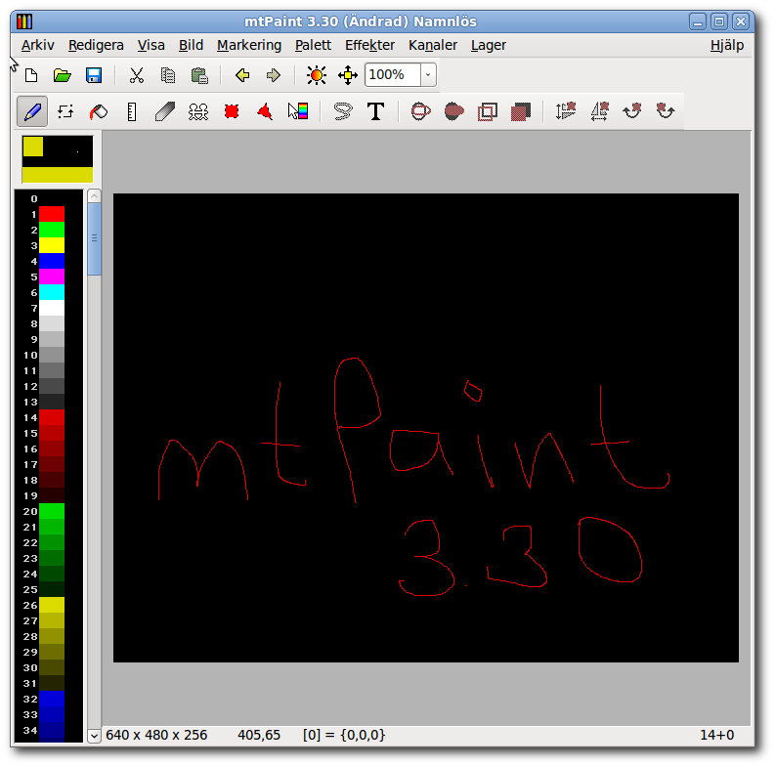
Task: Click the black drawing canvas
Action: [426, 428]
